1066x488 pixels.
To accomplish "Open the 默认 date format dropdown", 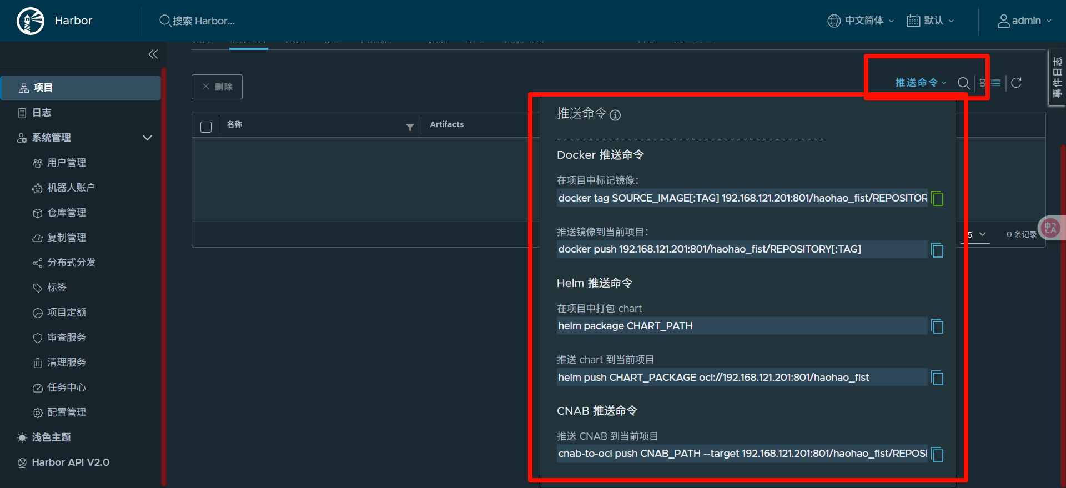I will pos(931,21).
